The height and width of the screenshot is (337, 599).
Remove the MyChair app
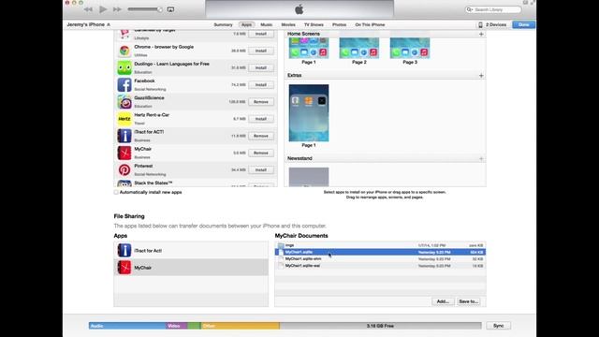pos(261,153)
